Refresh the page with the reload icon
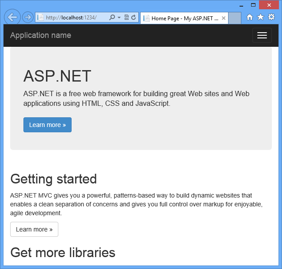Viewport: 282px width, 269px height. point(133,17)
